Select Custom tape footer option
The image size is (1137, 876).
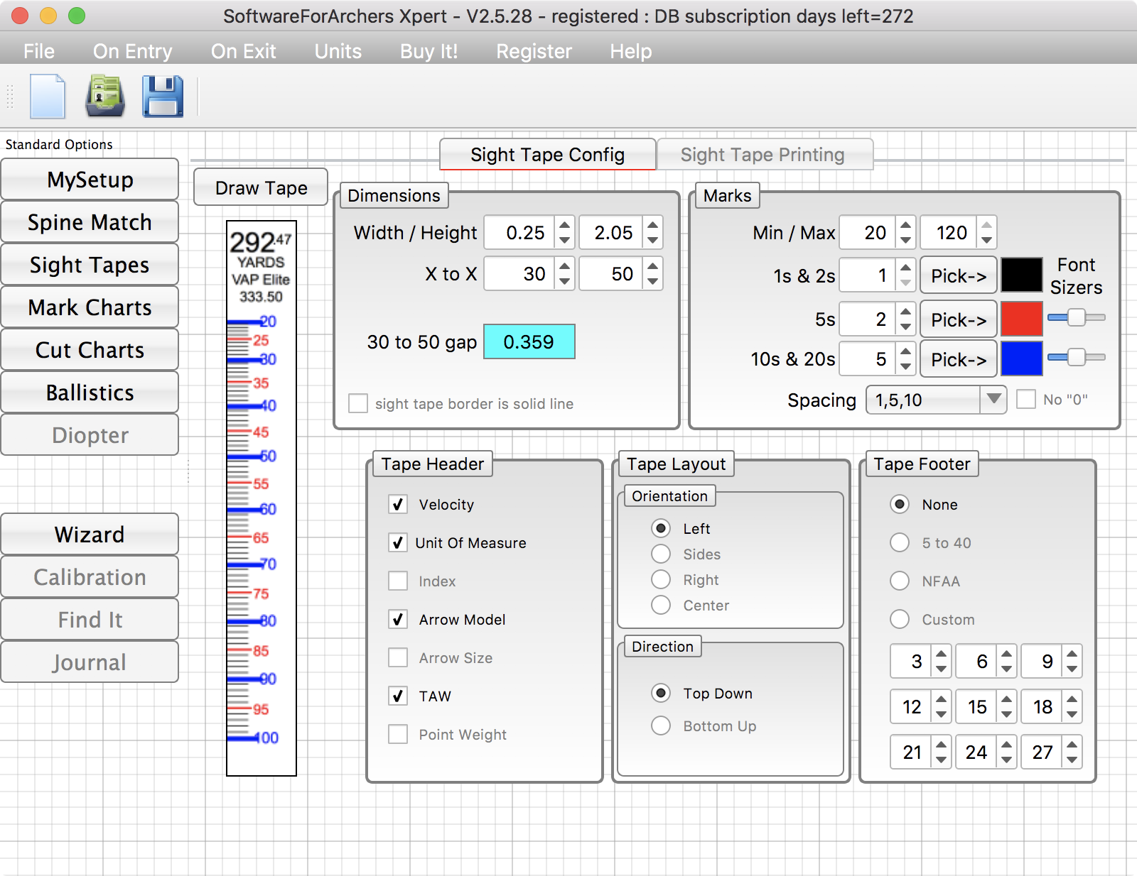[900, 620]
